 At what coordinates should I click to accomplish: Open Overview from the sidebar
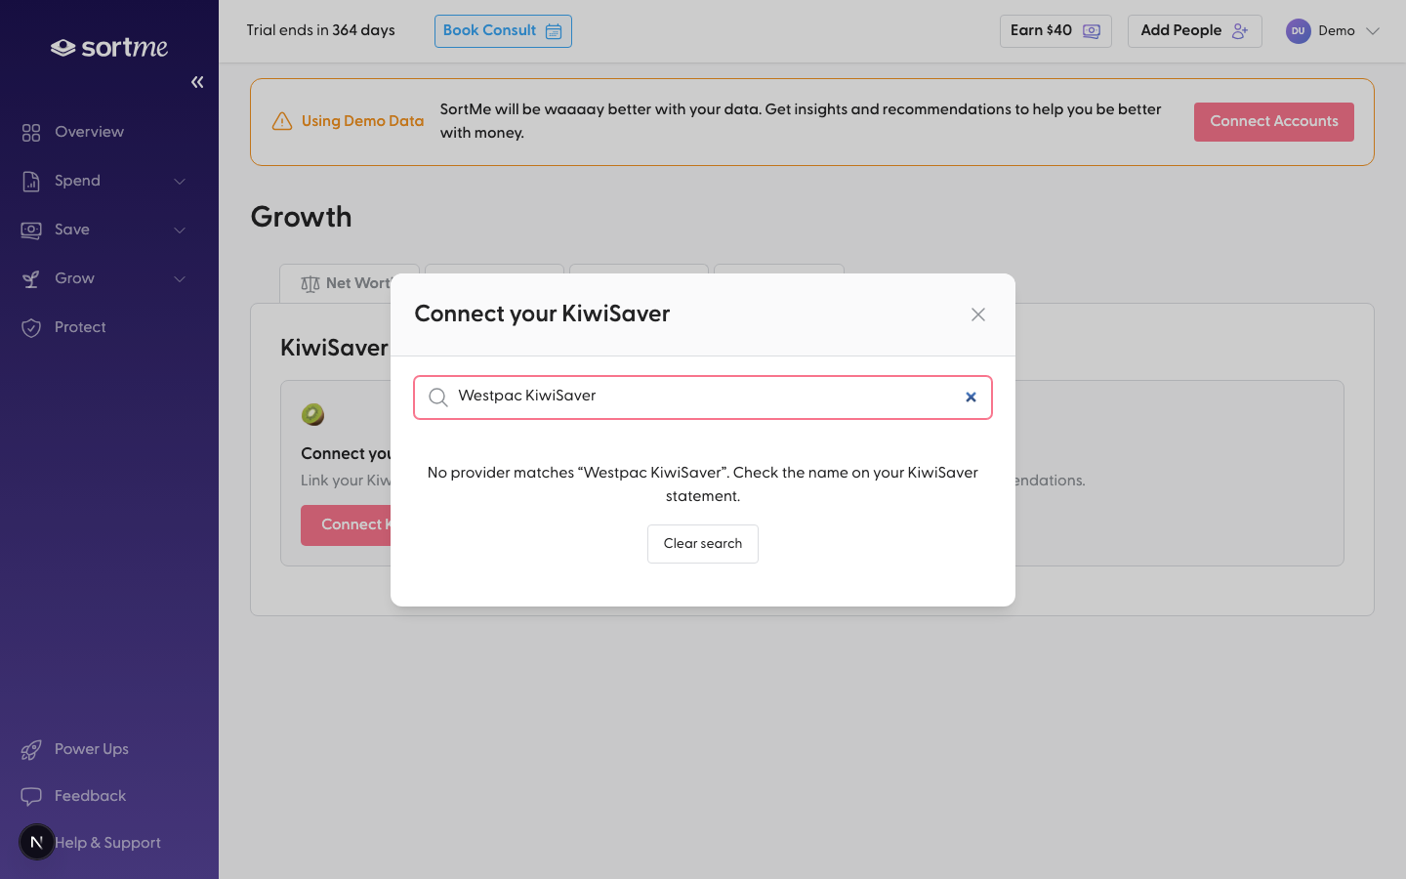click(89, 132)
